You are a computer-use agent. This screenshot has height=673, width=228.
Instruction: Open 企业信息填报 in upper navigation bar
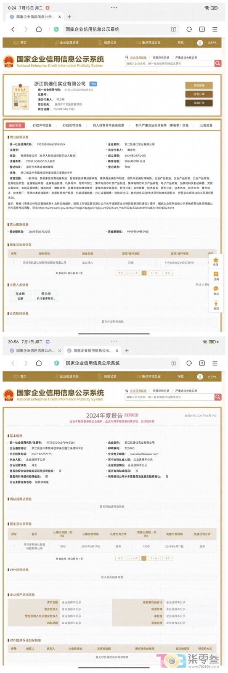(66, 42)
